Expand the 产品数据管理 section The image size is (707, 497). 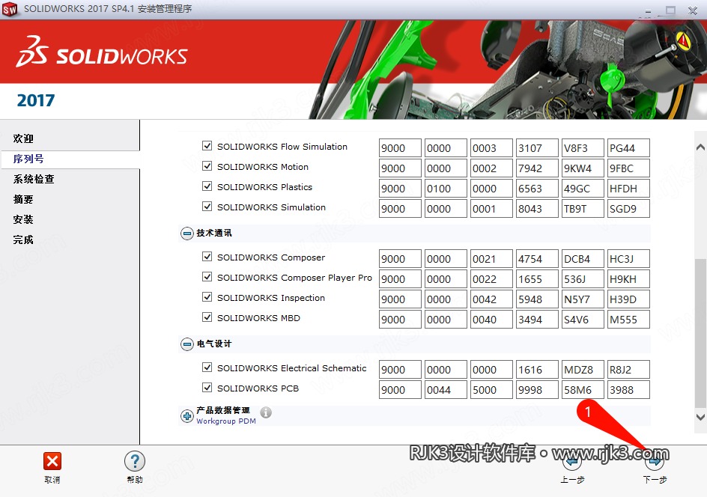point(187,416)
